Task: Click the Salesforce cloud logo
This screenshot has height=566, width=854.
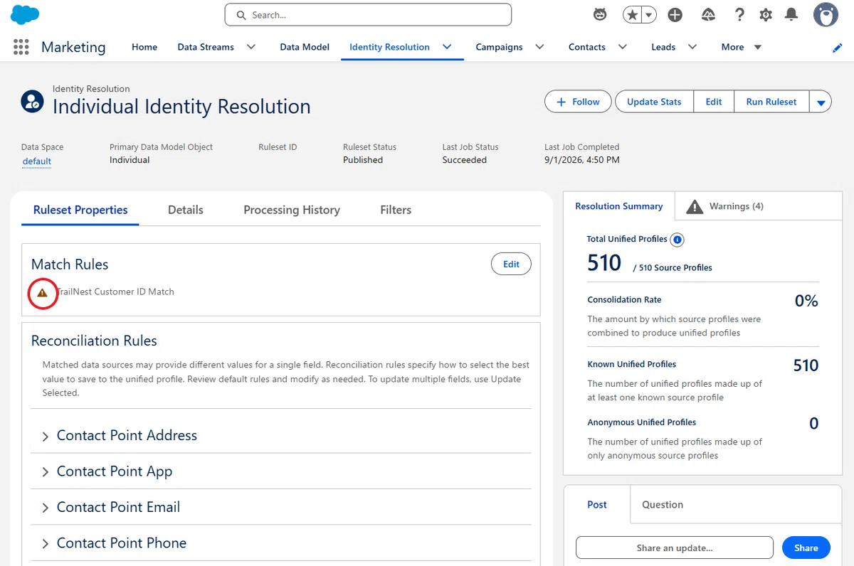Action: coord(25,14)
